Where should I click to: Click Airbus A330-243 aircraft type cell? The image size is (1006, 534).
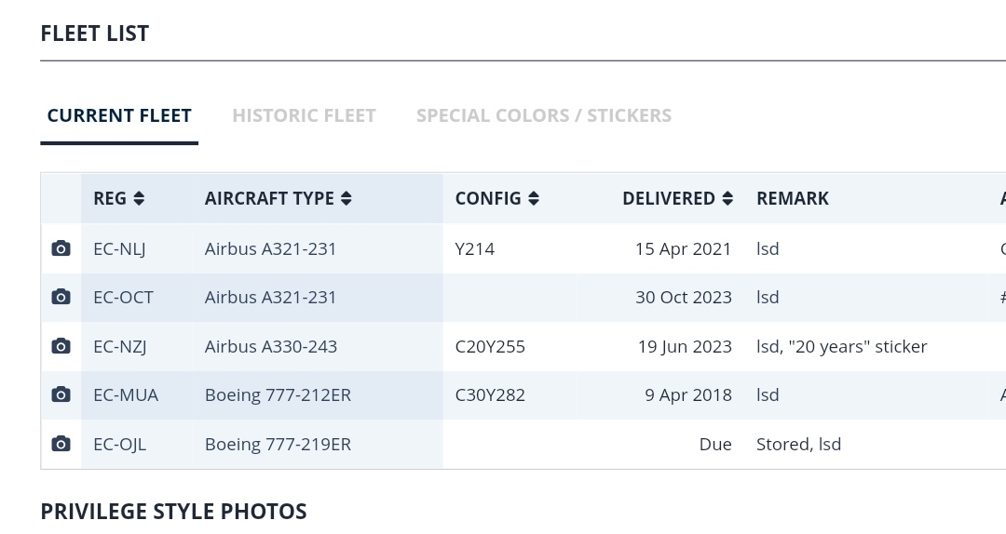pos(270,346)
